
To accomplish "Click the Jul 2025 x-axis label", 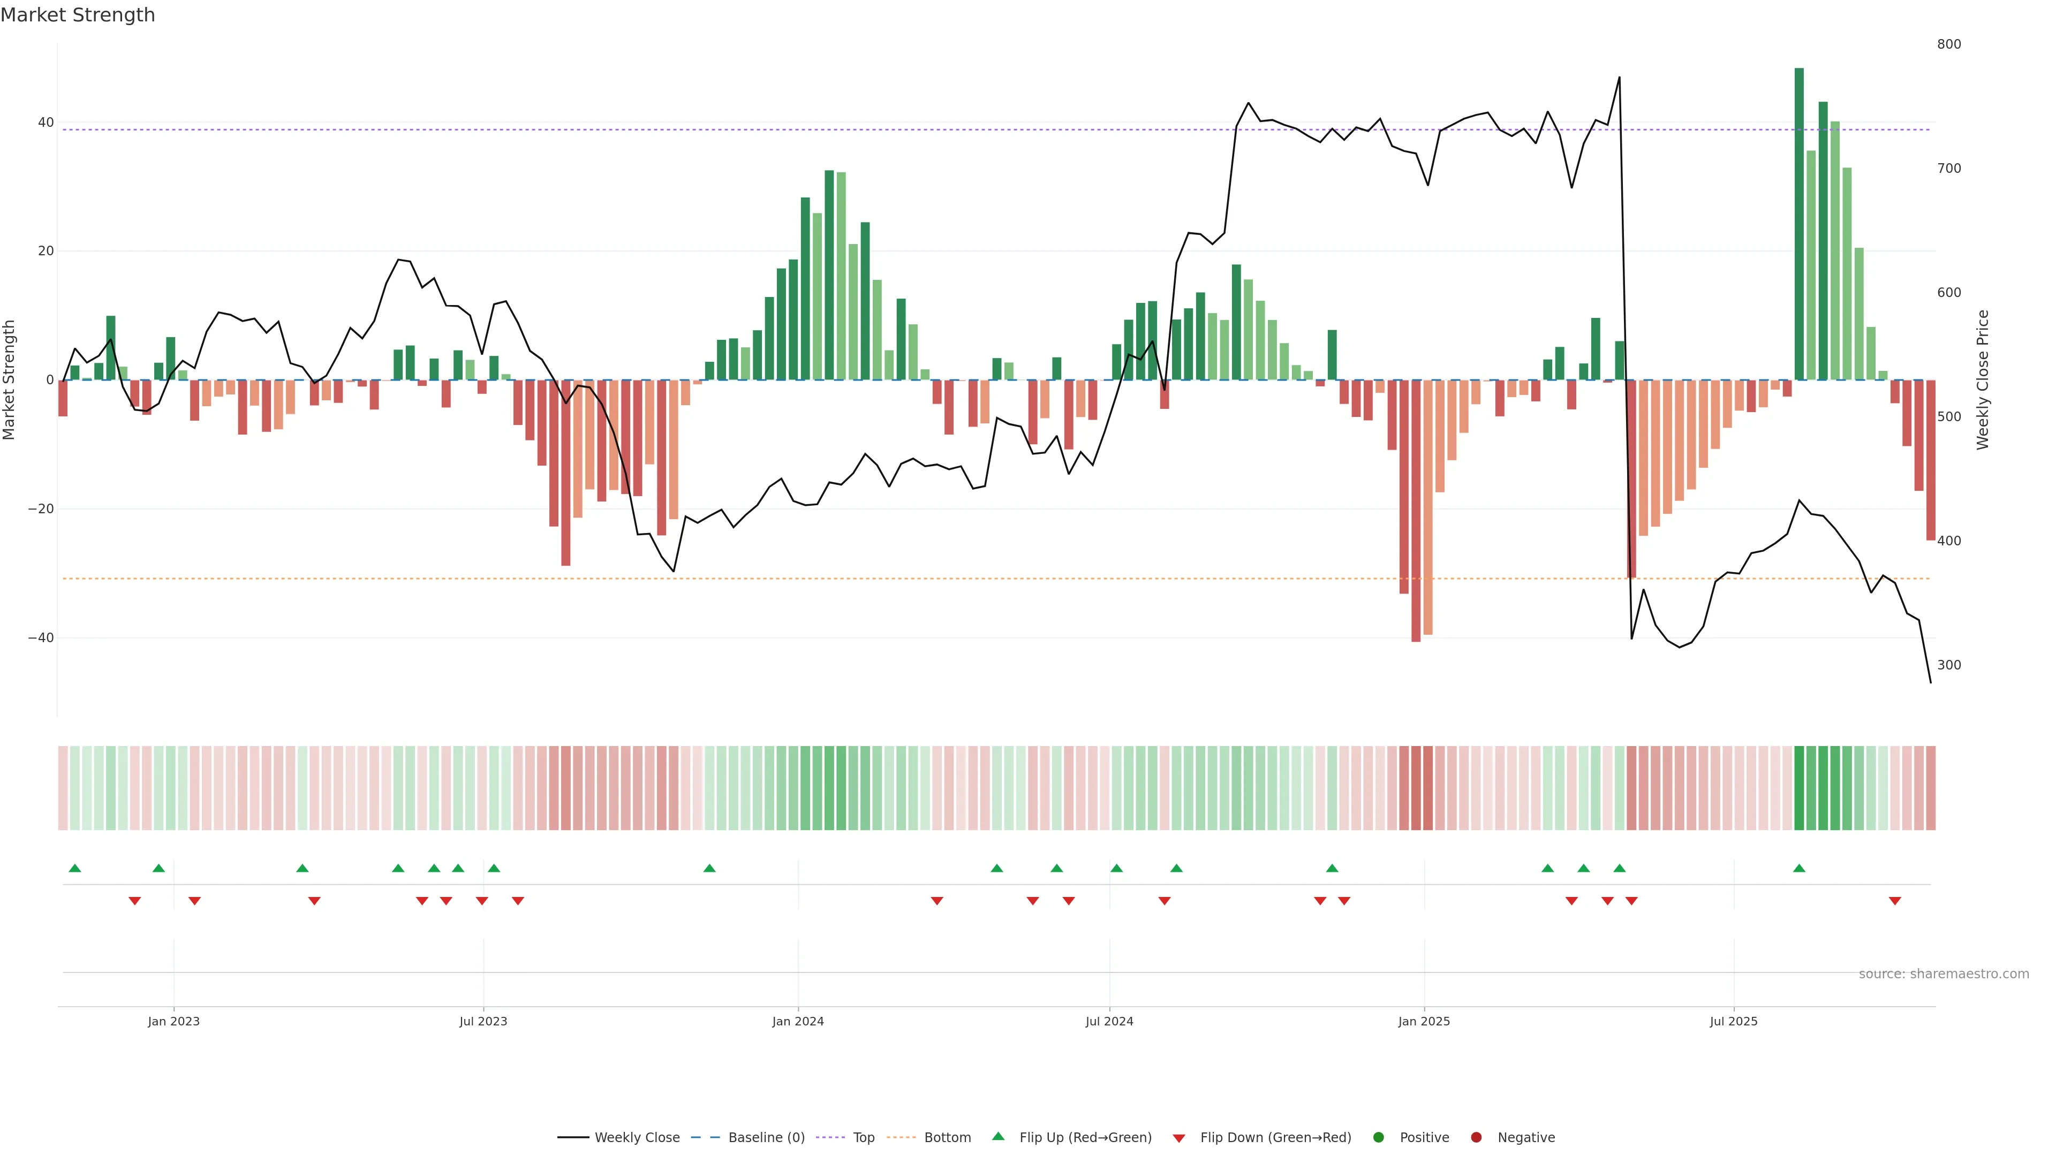I will (1734, 1021).
